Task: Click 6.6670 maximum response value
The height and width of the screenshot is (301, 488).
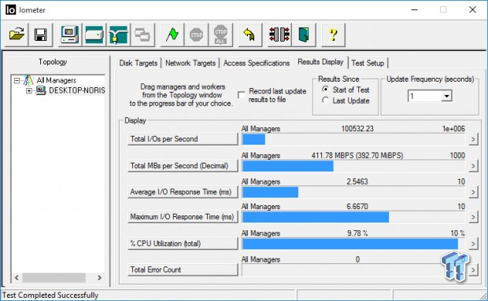Action: (x=357, y=206)
